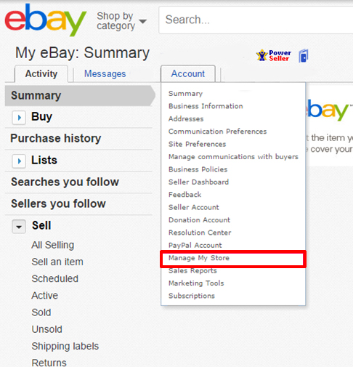353x367 pixels.
Task: Go to Sell an item link
Action: pos(57,262)
